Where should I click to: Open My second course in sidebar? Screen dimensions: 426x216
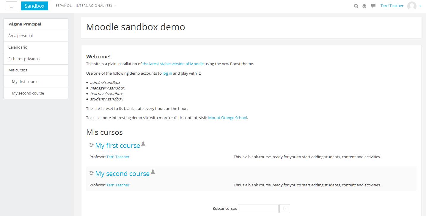pyautogui.click(x=28, y=93)
